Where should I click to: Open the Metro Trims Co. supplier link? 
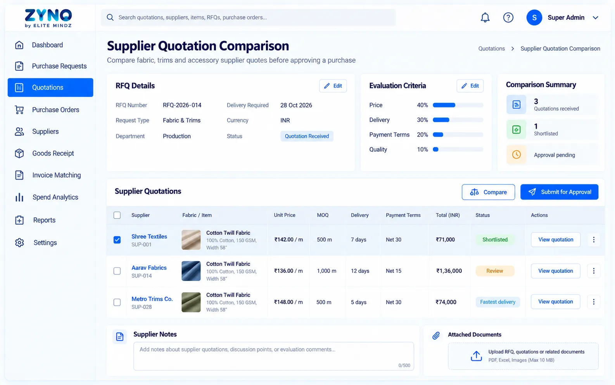coord(152,299)
